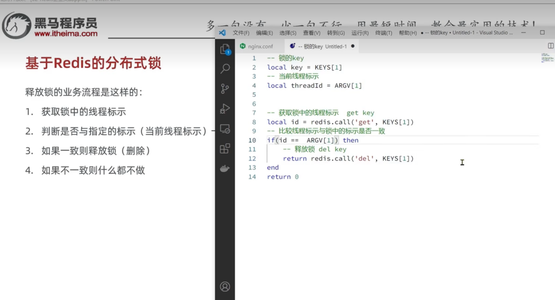Expand the 帮助(H) menu
The image size is (555, 300).
pos(408,33)
